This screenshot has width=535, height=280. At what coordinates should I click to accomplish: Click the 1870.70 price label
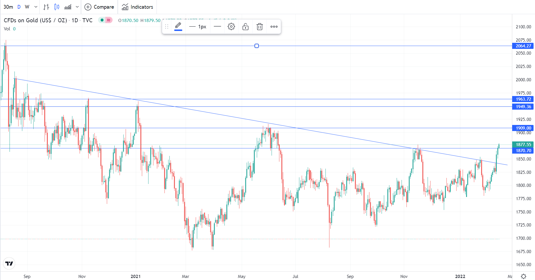[523, 151]
